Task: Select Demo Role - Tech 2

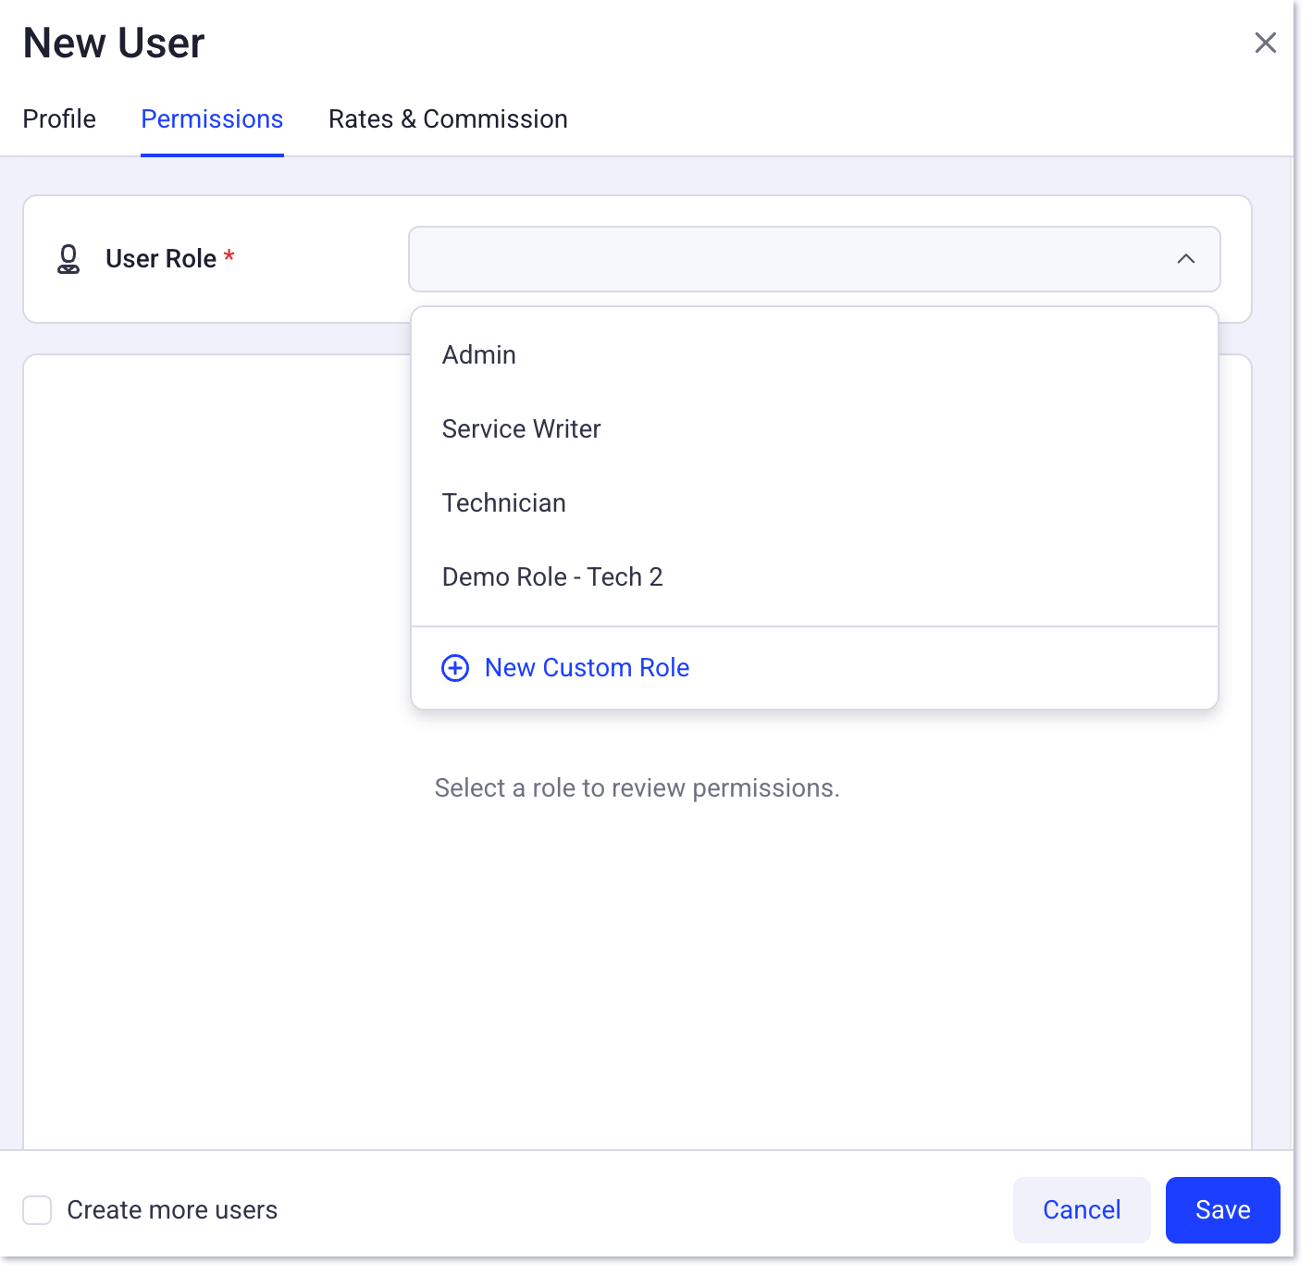Action: point(814,576)
